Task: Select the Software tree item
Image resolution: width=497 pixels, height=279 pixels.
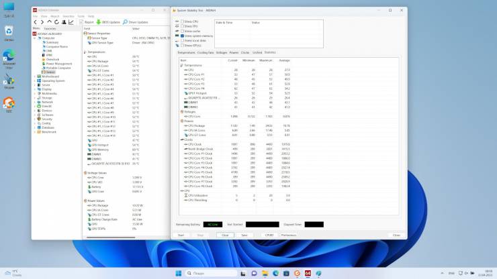Action: 48,115
